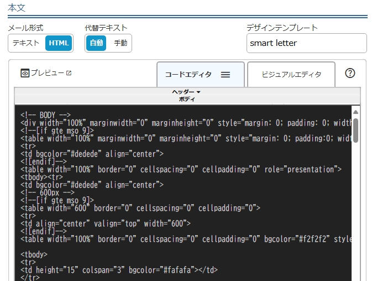Click the '<tbody><tr>' code line
Viewport: 377px width, 281px height.
[x=41, y=177]
